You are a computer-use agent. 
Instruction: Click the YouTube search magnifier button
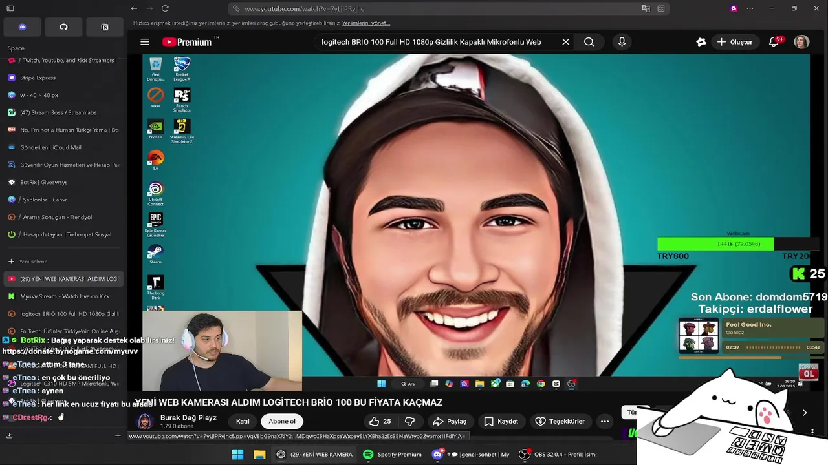click(x=589, y=42)
